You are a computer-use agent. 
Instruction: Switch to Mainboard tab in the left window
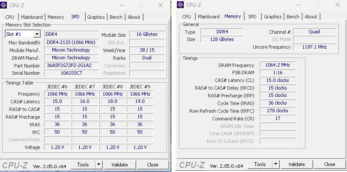pyautogui.click(x=32, y=17)
